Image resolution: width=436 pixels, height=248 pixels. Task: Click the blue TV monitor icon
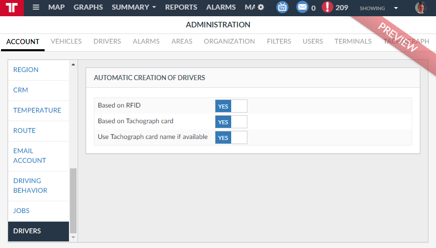coord(282,8)
